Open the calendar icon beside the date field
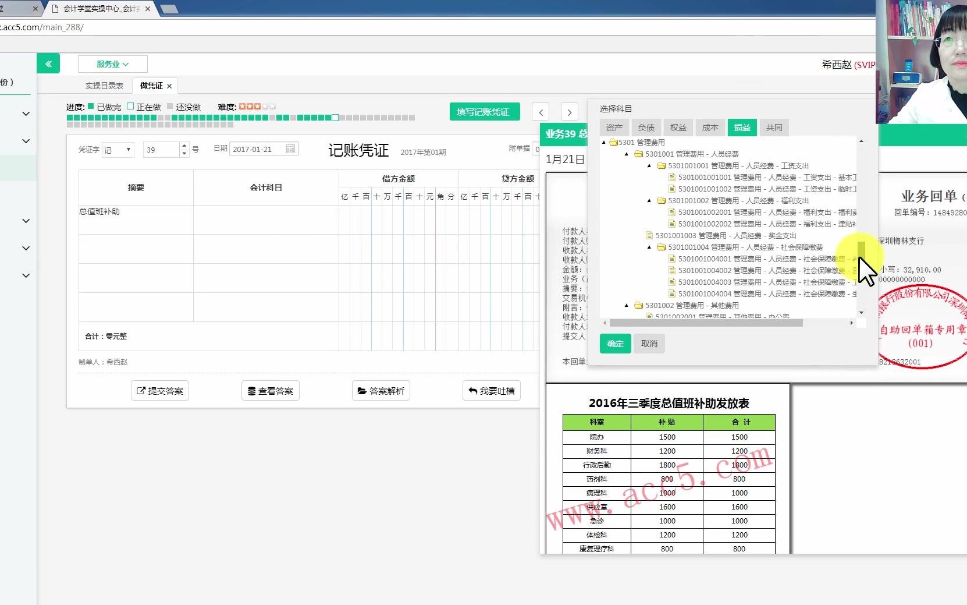Image resolution: width=967 pixels, height=605 pixels. pyautogui.click(x=291, y=148)
